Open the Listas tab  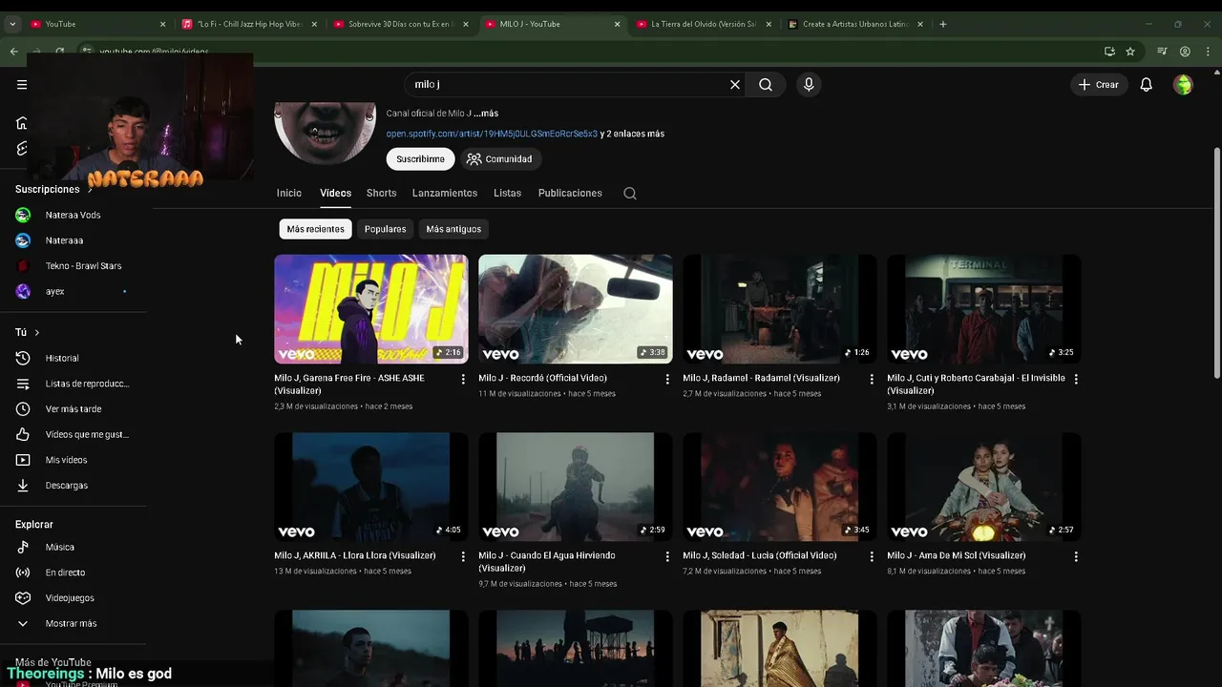pyautogui.click(x=507, y=193)
